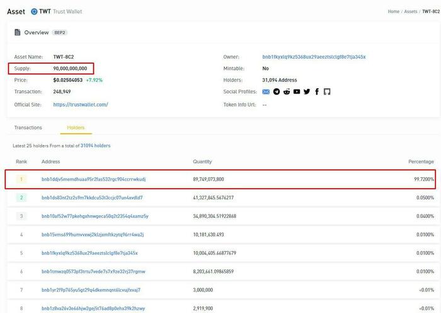Open rank 4 holder address bnb15vms699...
This screenshot has width=441, height=313.
click(93, 235)
